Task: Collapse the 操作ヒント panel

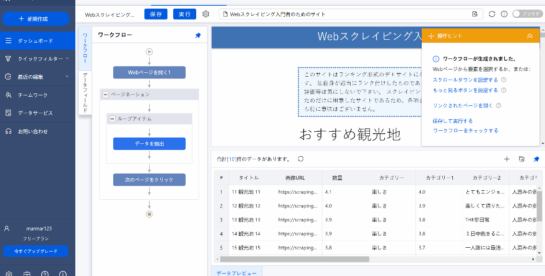Action: click(530, 36)
